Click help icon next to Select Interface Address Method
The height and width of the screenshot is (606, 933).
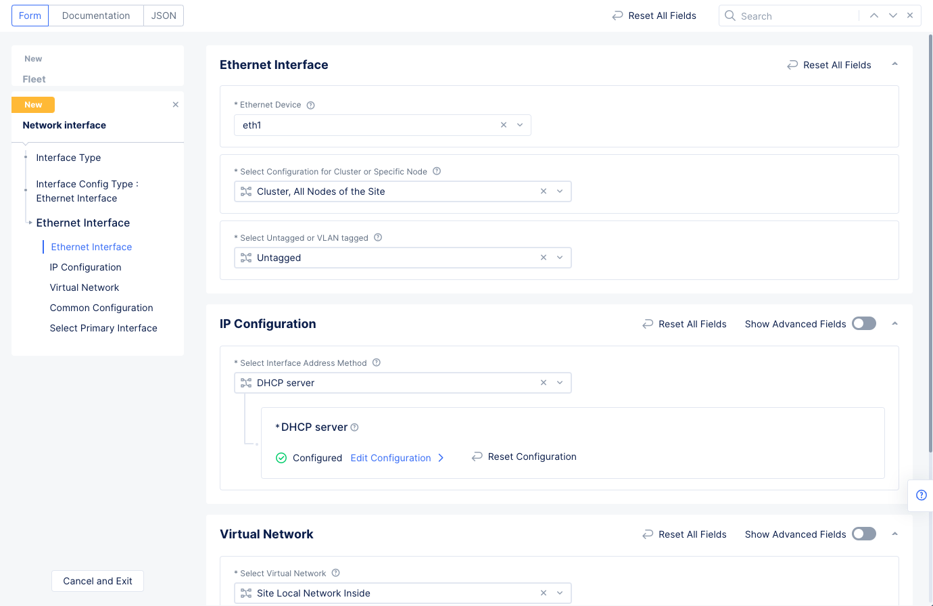click(x=377, y=363)
